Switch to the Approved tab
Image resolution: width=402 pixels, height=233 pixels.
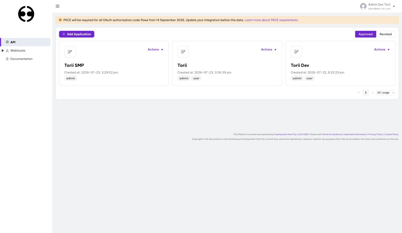pos(365,34)
